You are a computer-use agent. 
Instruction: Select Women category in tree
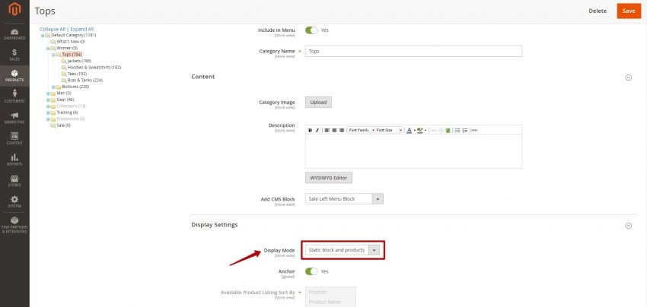(67, 48)
